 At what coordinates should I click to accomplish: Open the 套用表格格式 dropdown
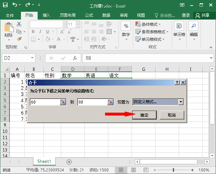tap(152, 32)
